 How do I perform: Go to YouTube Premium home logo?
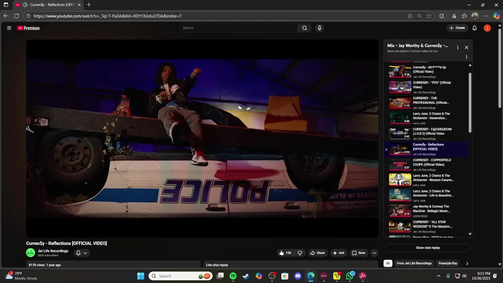[x=28, y=28]
